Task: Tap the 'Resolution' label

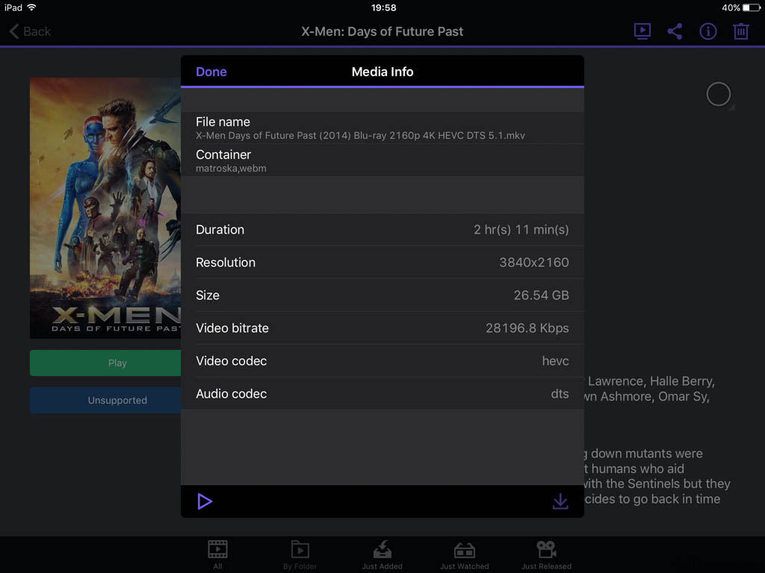Action: (x=226, y=263)
